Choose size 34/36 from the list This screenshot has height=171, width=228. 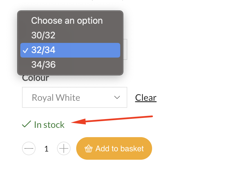(x=70, y=65)
